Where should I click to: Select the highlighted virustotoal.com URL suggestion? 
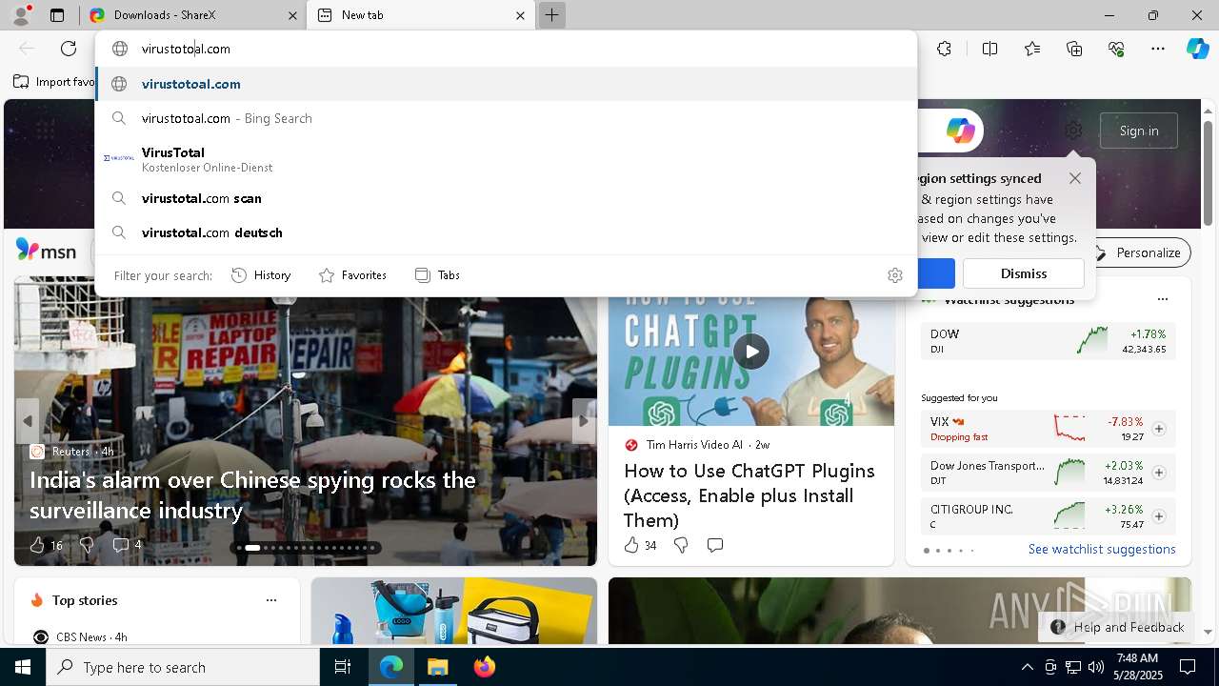point(506,84)
